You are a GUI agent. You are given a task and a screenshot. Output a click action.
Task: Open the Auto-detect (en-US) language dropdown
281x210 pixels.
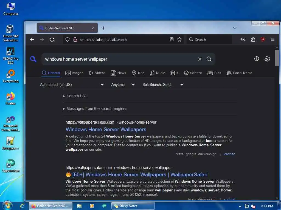[72, 85]
